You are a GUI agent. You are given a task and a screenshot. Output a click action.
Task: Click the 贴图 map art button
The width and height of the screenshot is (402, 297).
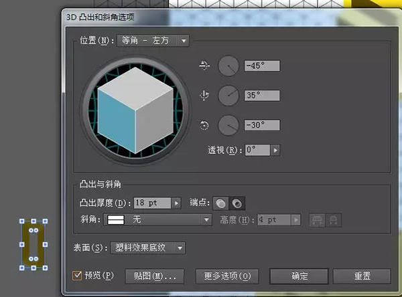pyautogui.click(x=155, y=276)
